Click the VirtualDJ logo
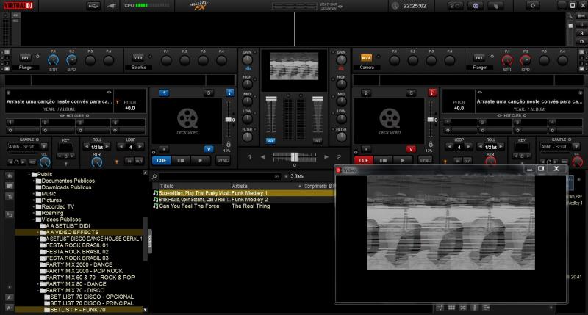588x315 pixels. coord(18,5)
